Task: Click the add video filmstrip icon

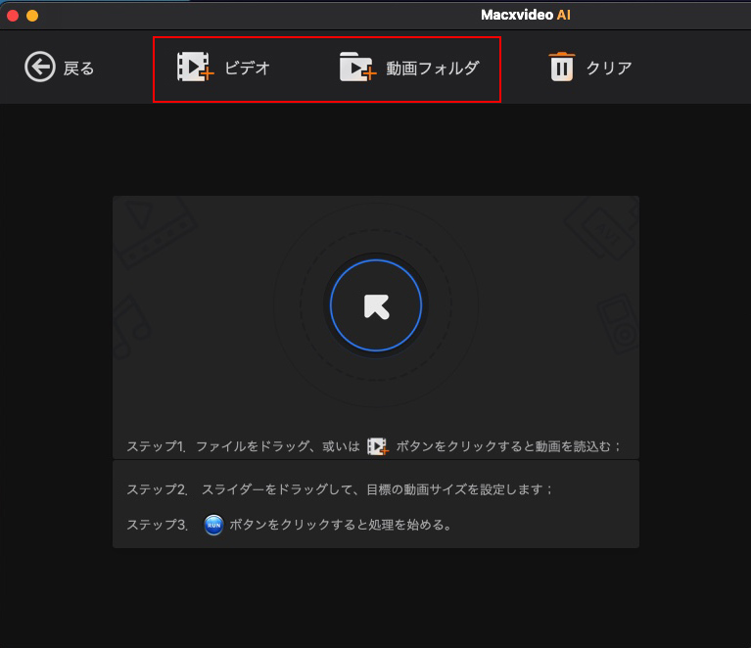Action: tap(195, 67)
